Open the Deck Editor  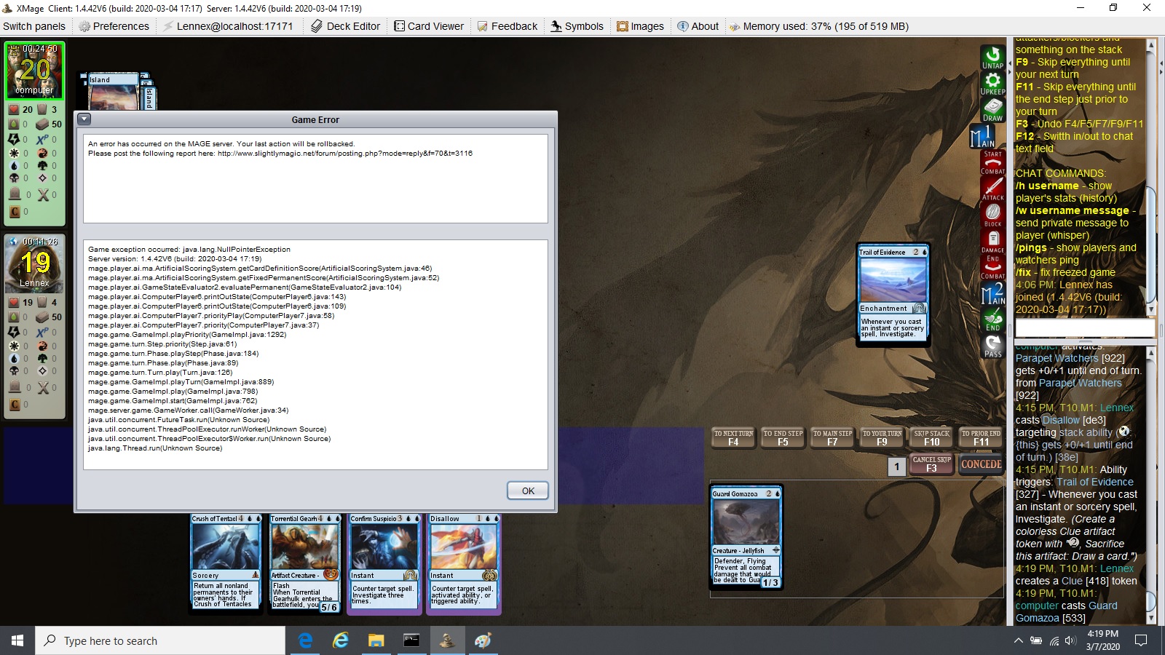tap(346, 26)
